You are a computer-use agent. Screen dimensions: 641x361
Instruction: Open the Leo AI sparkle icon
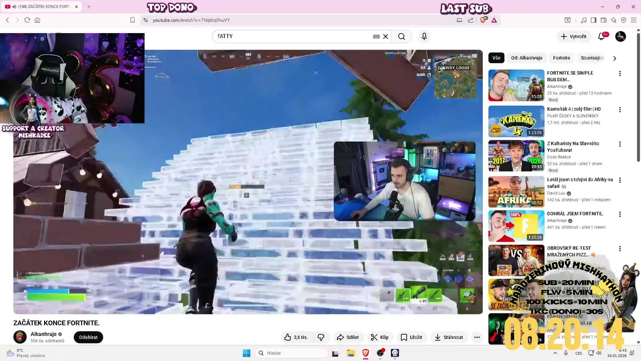pos(613,20)
